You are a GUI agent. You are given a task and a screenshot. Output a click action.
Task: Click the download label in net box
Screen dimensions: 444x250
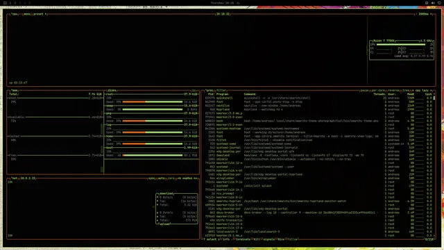(x=166, y=194)
